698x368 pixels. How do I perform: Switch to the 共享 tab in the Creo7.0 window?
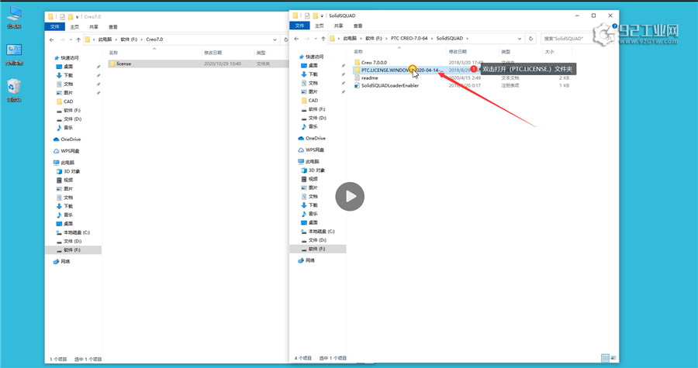pos(94,26)
